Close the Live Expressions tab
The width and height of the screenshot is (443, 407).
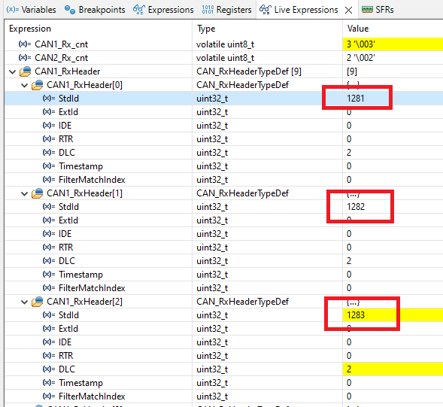click(x=349, y=11)
